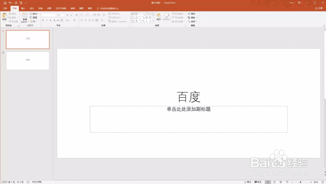Switch to slide sorter view icon
The height and width of the screenshot is (184, 326).
point(274,182)
